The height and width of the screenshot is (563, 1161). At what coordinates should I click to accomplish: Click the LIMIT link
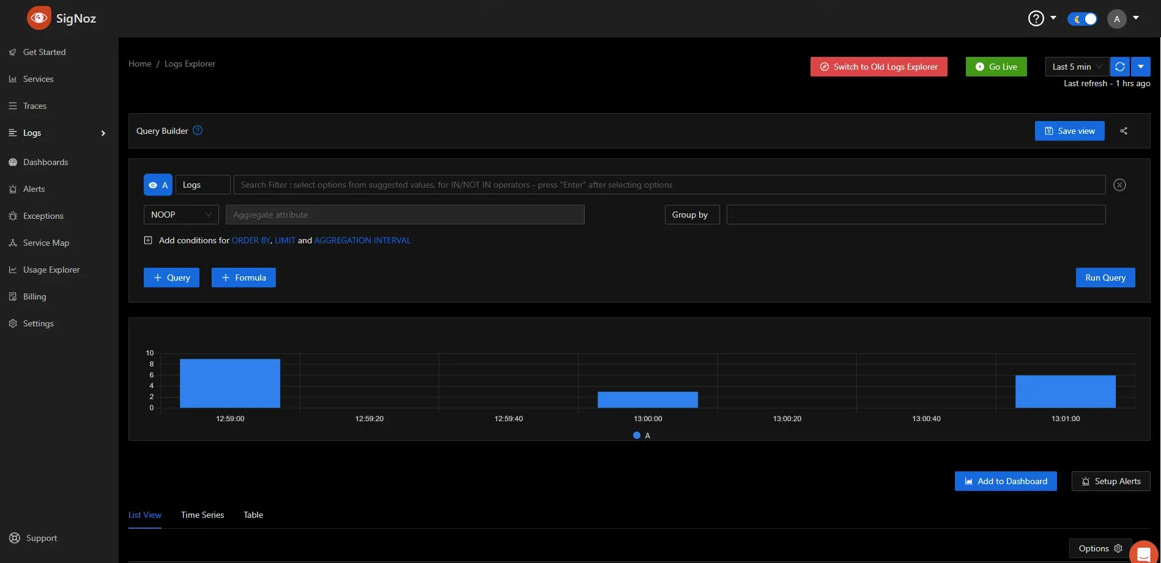coord(285,240)
